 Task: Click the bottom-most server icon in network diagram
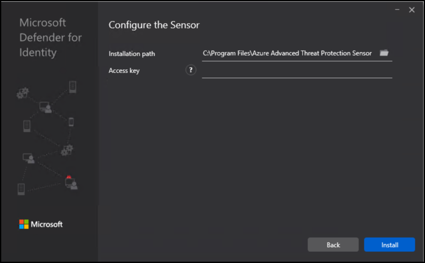(21, 189)
